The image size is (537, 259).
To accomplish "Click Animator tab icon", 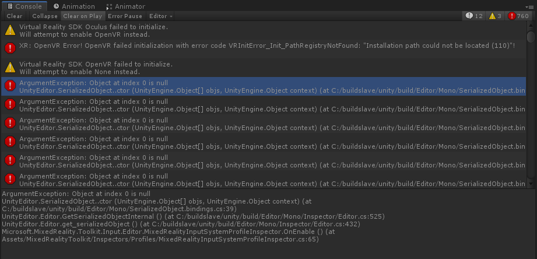I will 109,6.
